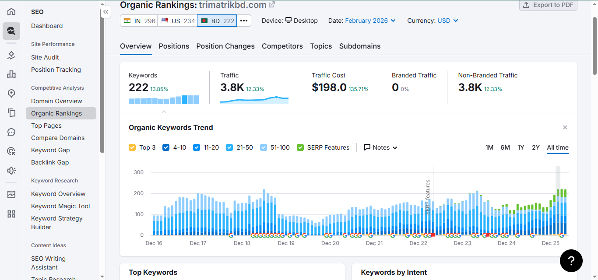598x280 pixels.
Task: Click the Traffic sparkline trend chart
Action: pyautogui.click(x=254, y=99)
